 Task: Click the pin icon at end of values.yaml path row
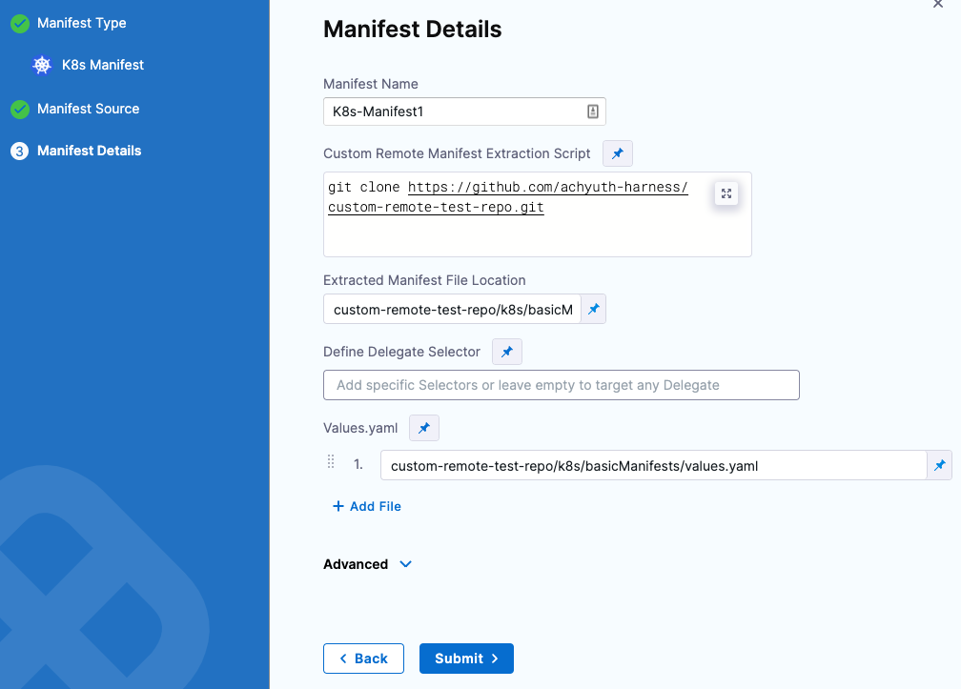[939, 465]
